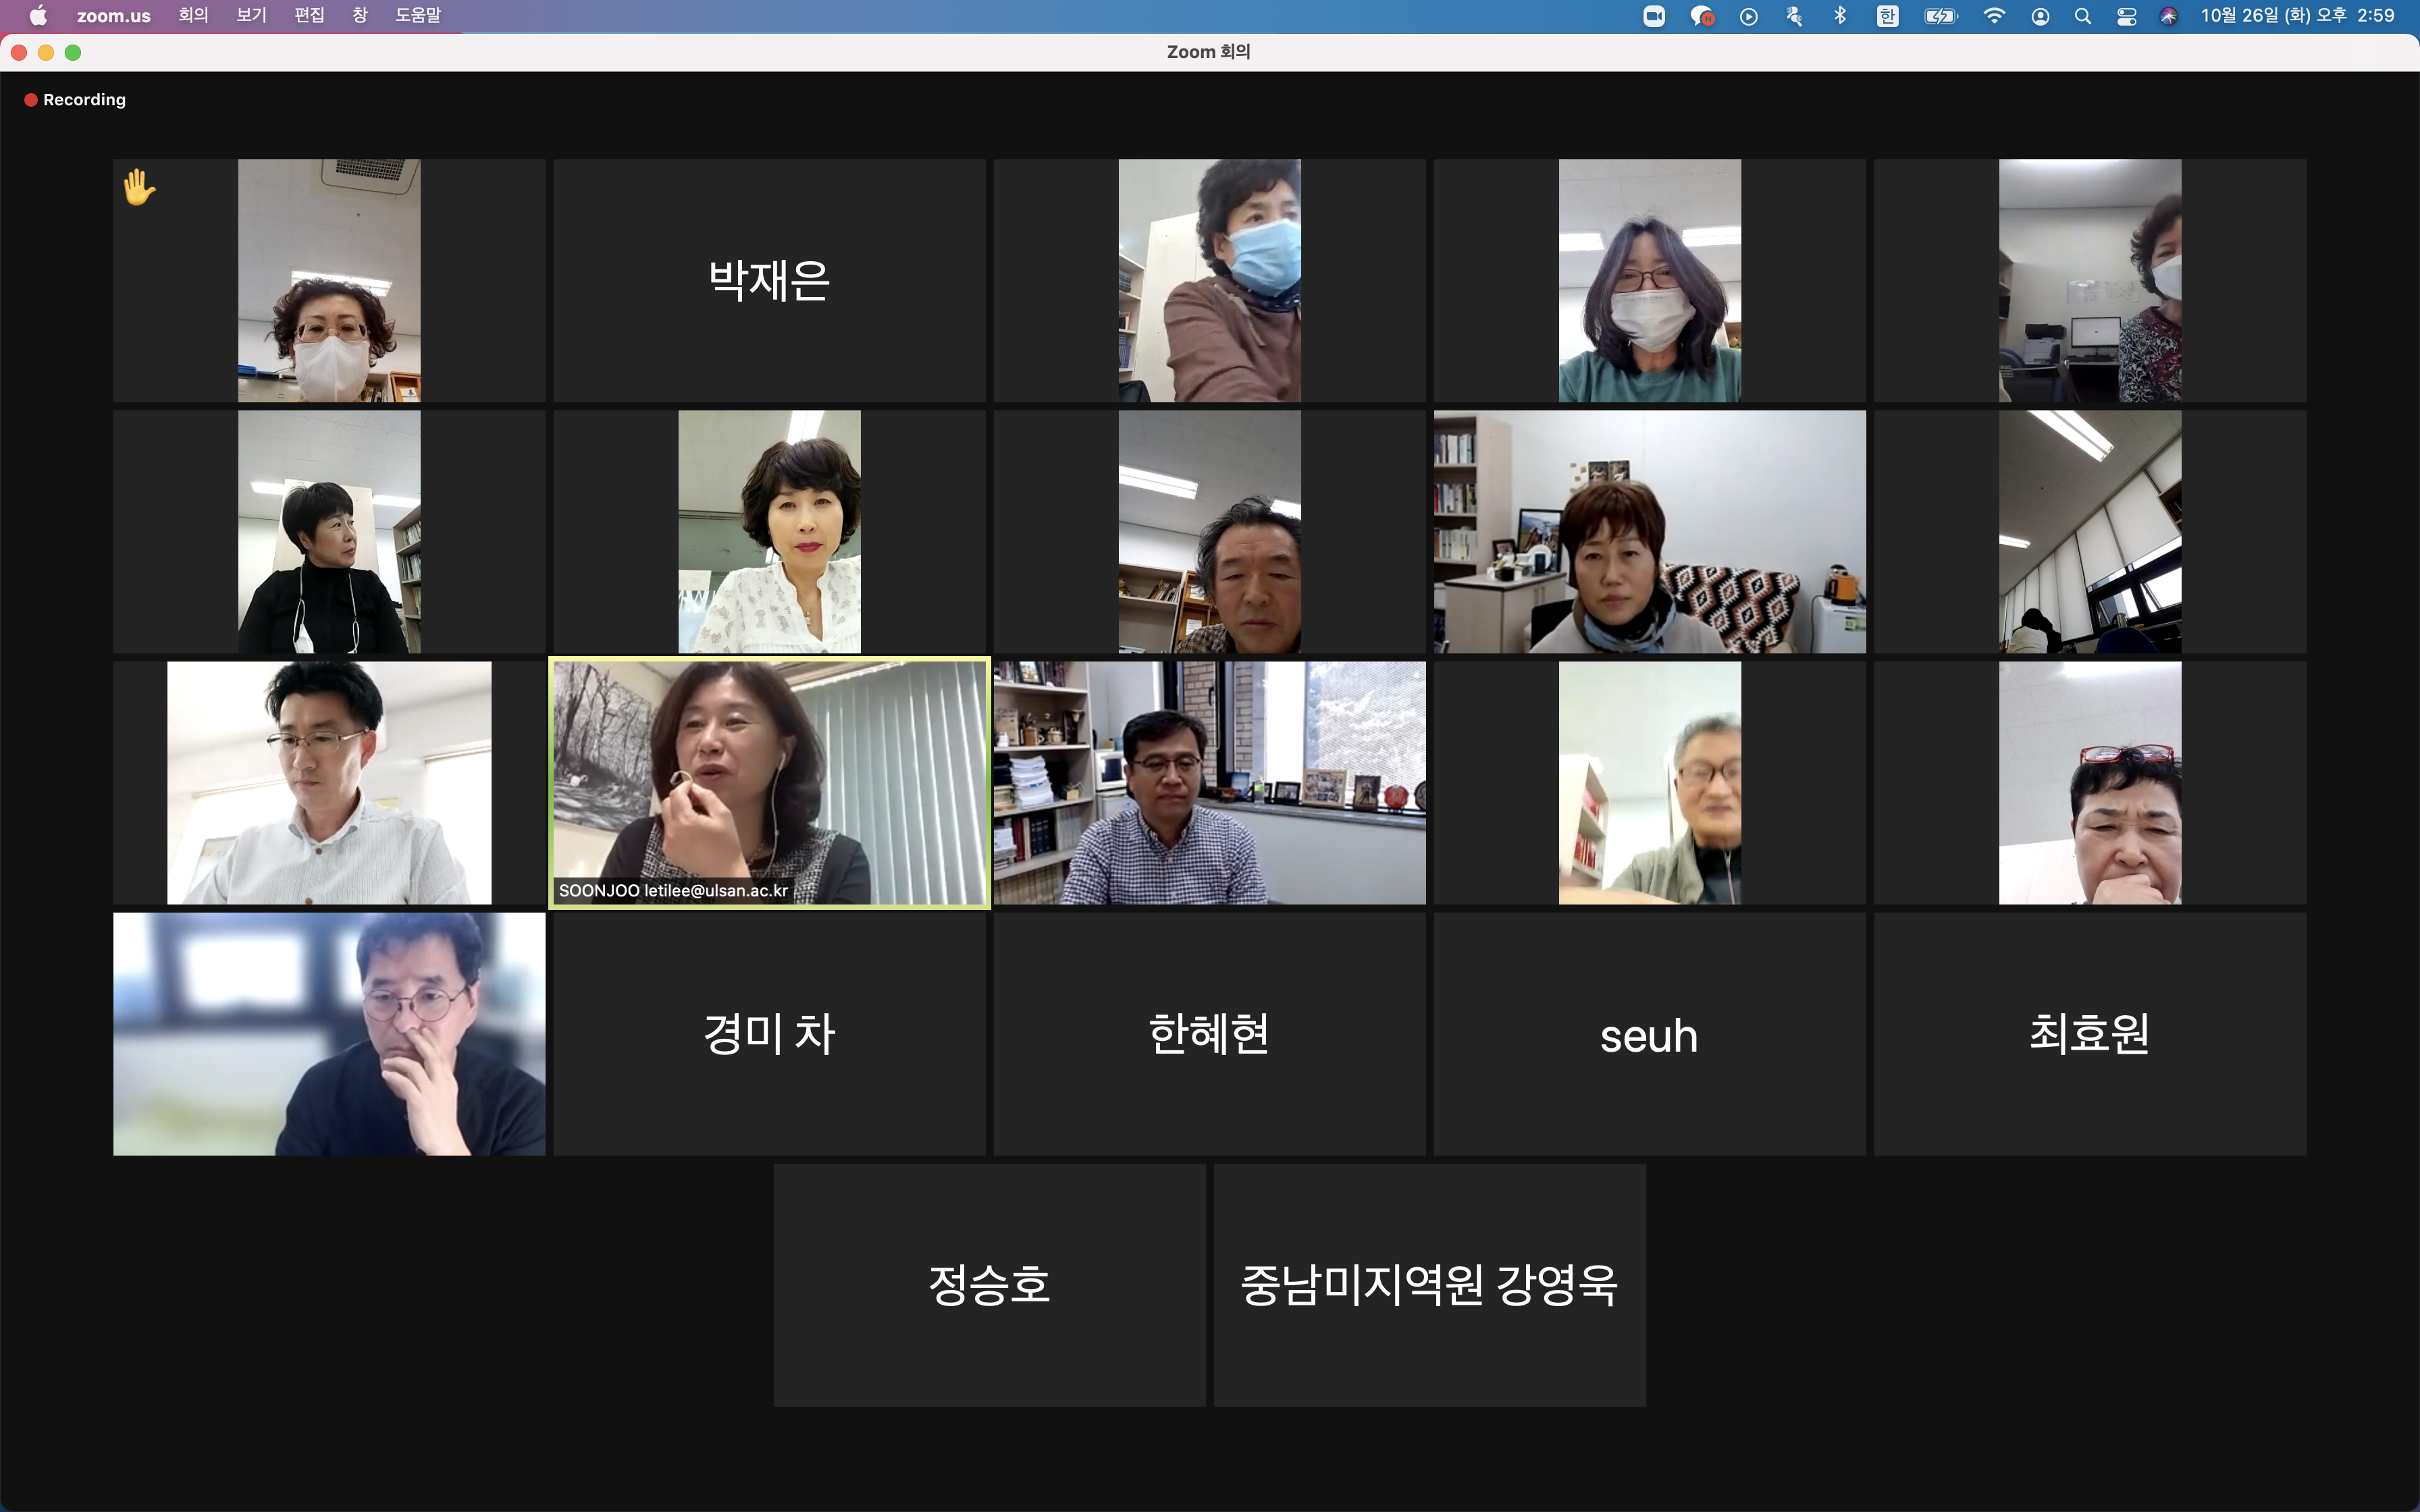This screenshot has height=1512, width=2420.
Task: Select video of woman in white mask with raised hand
Action: point(329,281)
